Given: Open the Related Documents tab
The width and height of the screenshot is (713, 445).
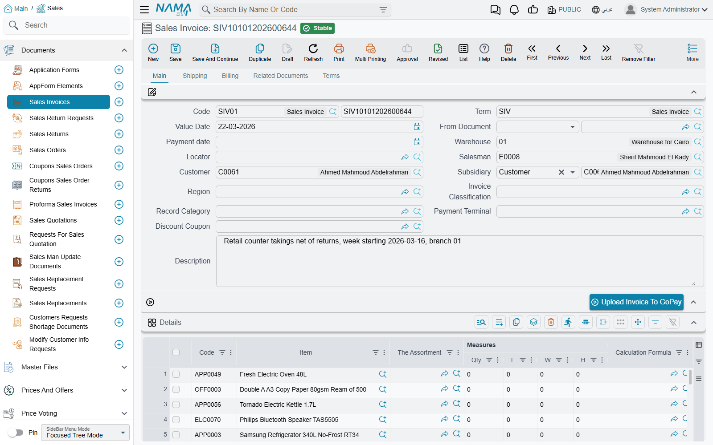Looking at the screenshot, I should point(281,76).
